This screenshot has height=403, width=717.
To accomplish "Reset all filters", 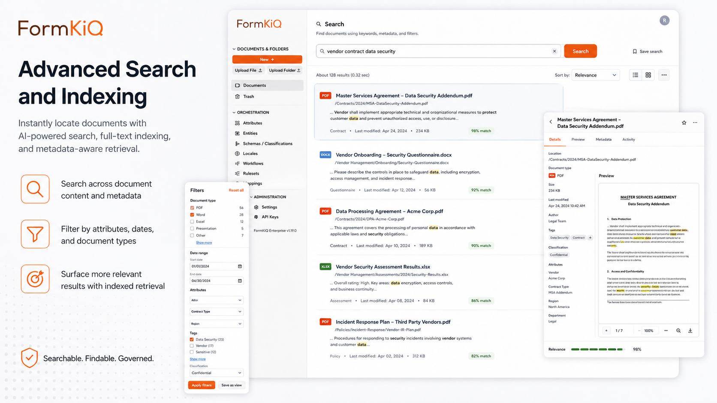I will point(236,191).
